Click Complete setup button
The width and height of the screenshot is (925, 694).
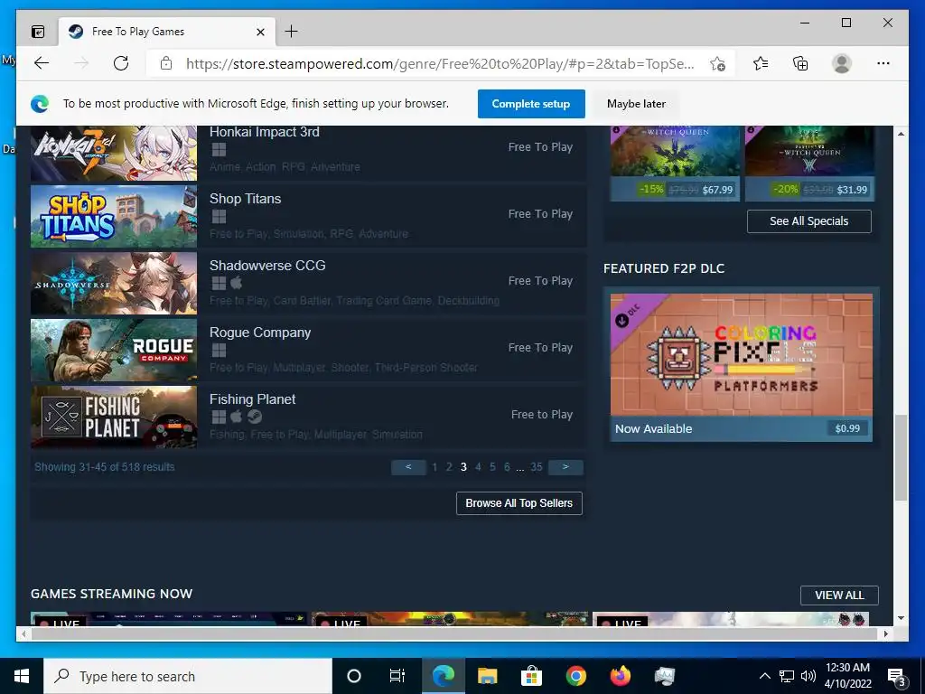click(x=531, y=104)
